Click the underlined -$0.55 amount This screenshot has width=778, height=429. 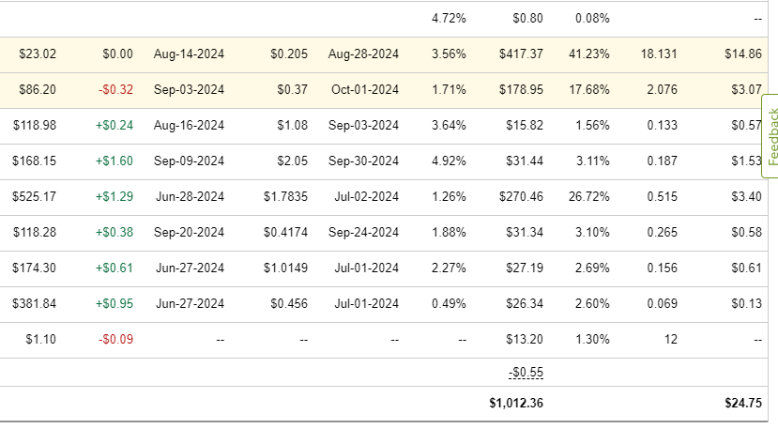526,372
